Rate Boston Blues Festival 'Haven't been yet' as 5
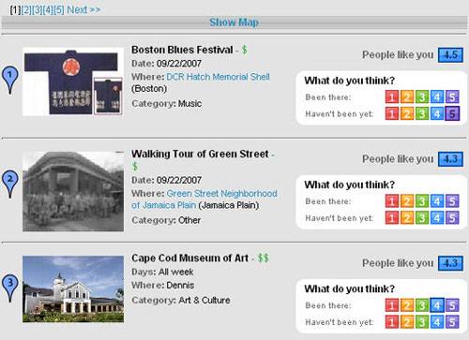 click(x=452, y=113)
